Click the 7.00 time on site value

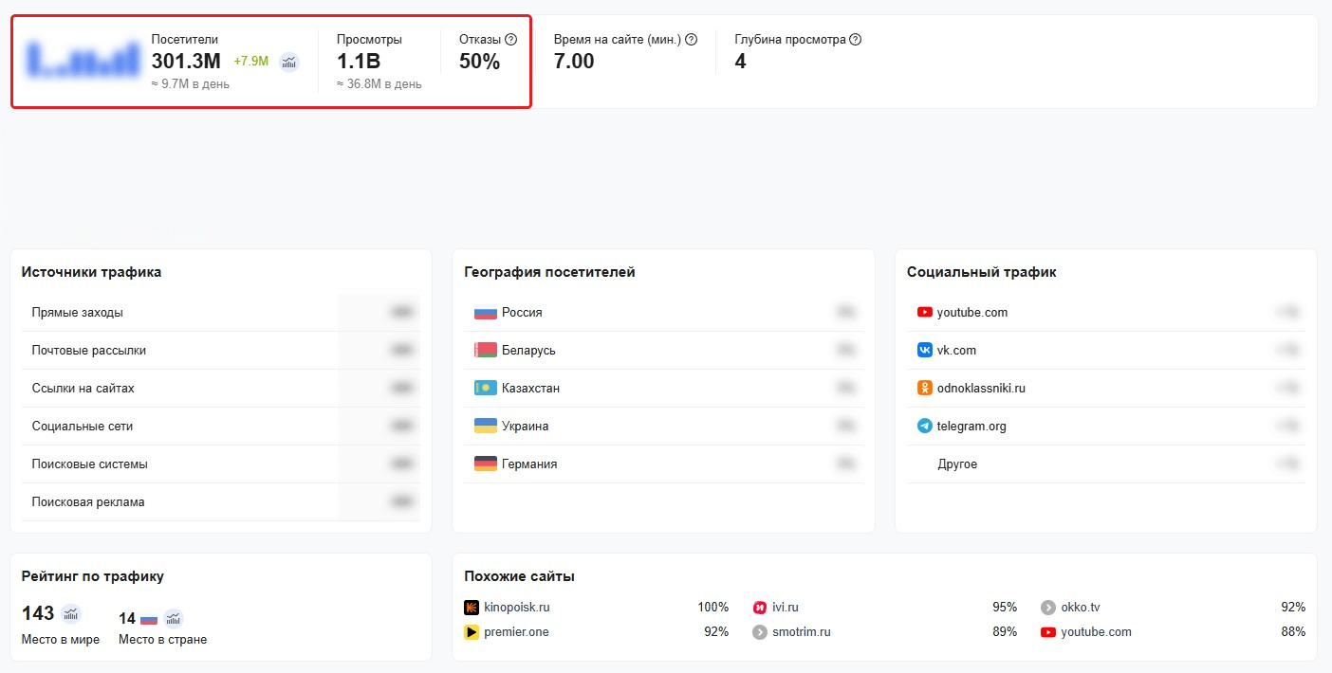(574, 62)
